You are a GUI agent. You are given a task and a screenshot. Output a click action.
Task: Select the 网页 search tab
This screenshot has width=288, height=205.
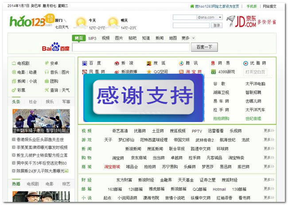point(79,38)
